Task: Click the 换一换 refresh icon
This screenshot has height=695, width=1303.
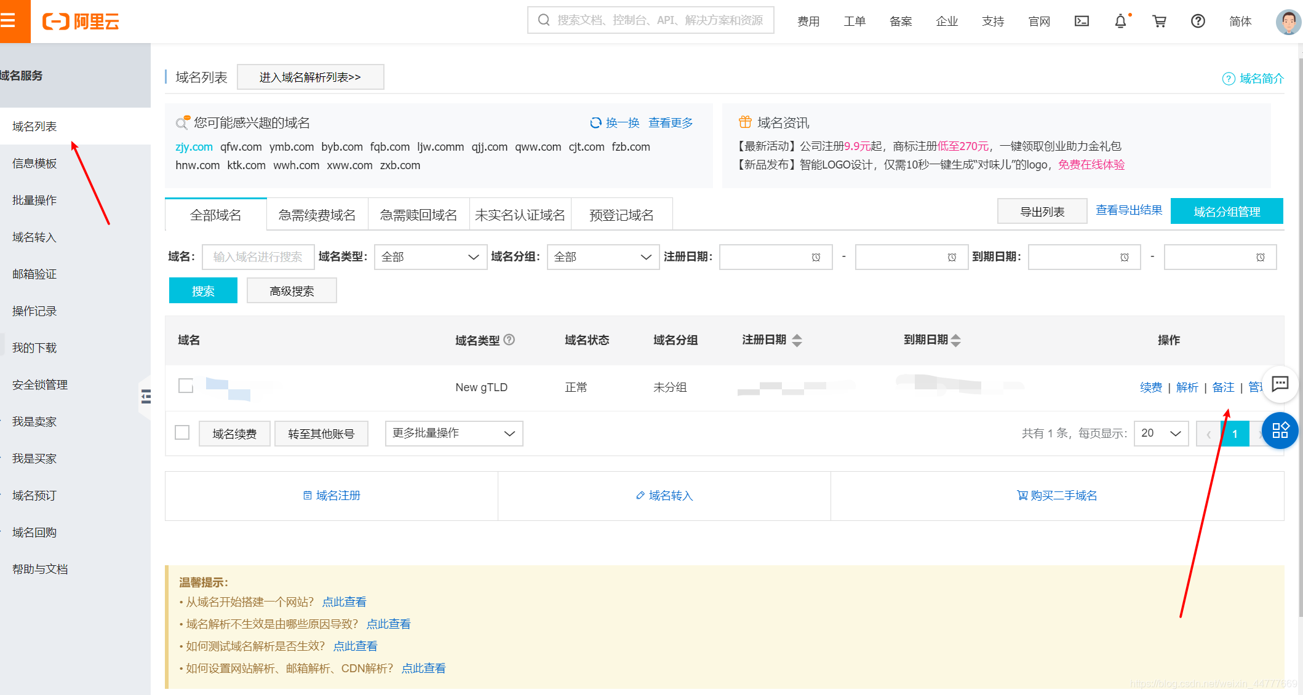Action: (x=596, y=123)
